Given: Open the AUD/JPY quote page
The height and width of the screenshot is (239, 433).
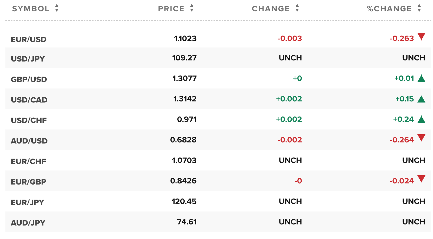Looking at the screenshot, I should click(28, 223).
